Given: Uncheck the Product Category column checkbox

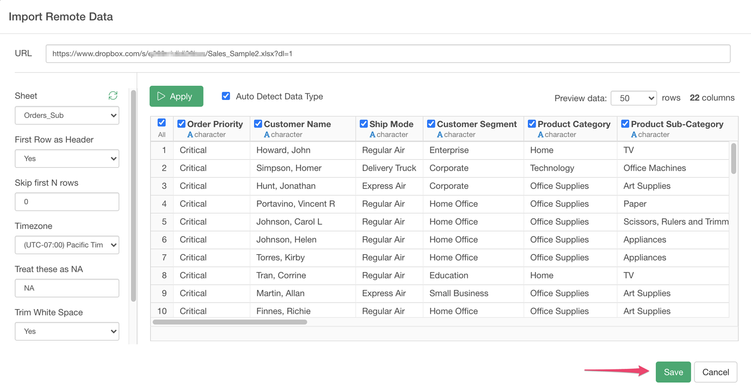Looking at the screenshot, I should pyautogui.click(x=532, y=124).
